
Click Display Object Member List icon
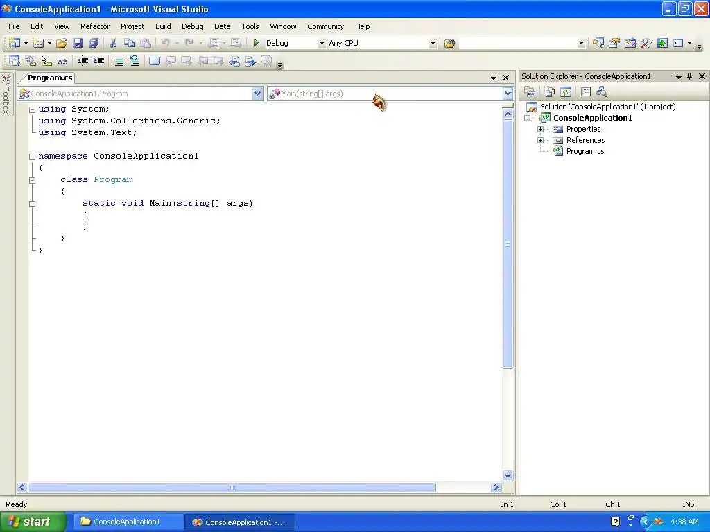pyautogui.click(x=15, y=61)
